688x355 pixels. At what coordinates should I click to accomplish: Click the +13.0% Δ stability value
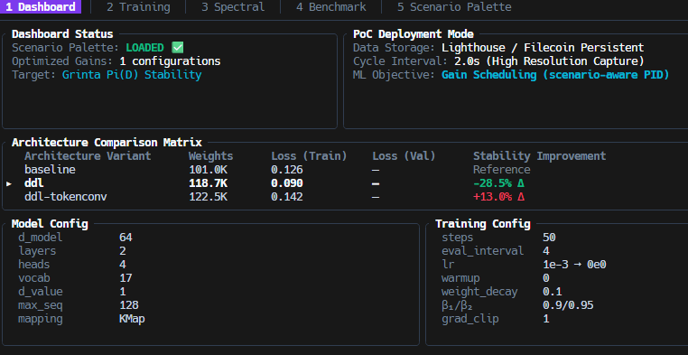pos(499,197)
